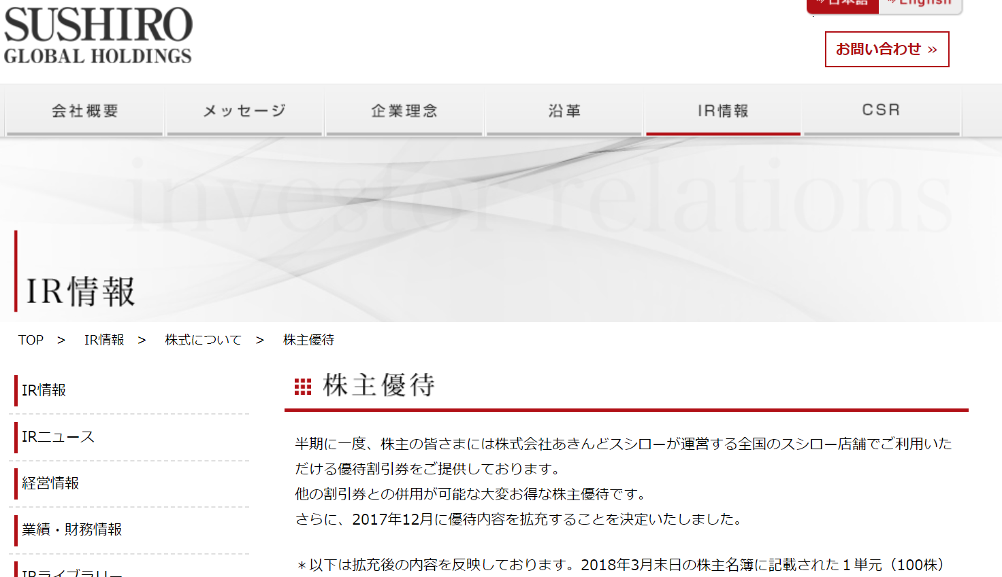Viewport: 1002px width, 577px height.
Task: Click the line 他の割引券との併用が可能
Action: pos(470,494)
